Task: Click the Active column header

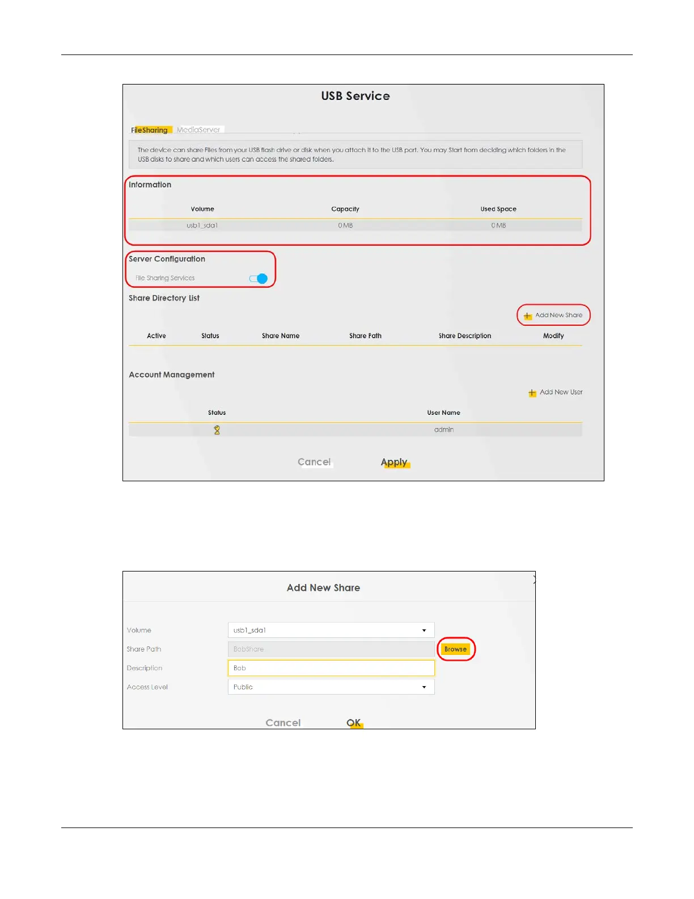Action: point(156,336)
